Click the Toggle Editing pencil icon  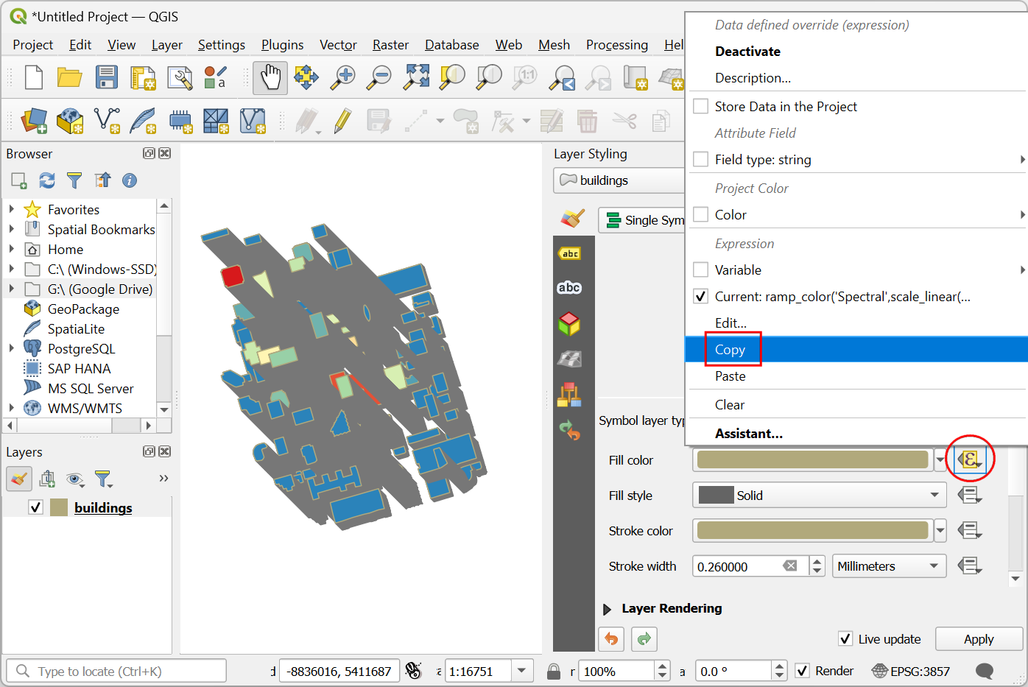[x=342, y=121]
